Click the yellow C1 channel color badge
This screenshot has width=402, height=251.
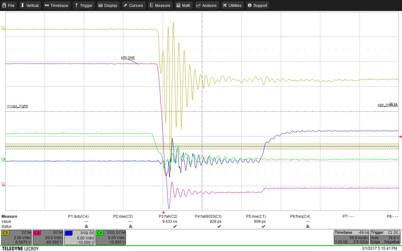tap(5, 233)
